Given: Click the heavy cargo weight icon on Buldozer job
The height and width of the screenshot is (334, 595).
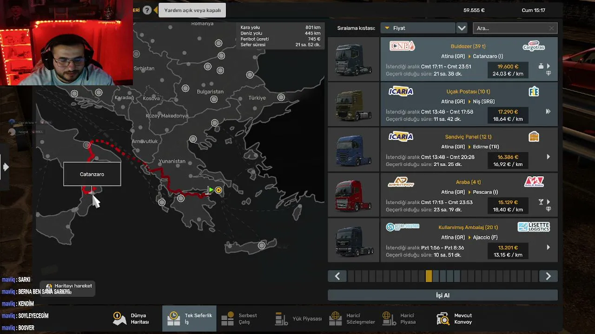Looking at the screenshot, I should pos(541,66).
